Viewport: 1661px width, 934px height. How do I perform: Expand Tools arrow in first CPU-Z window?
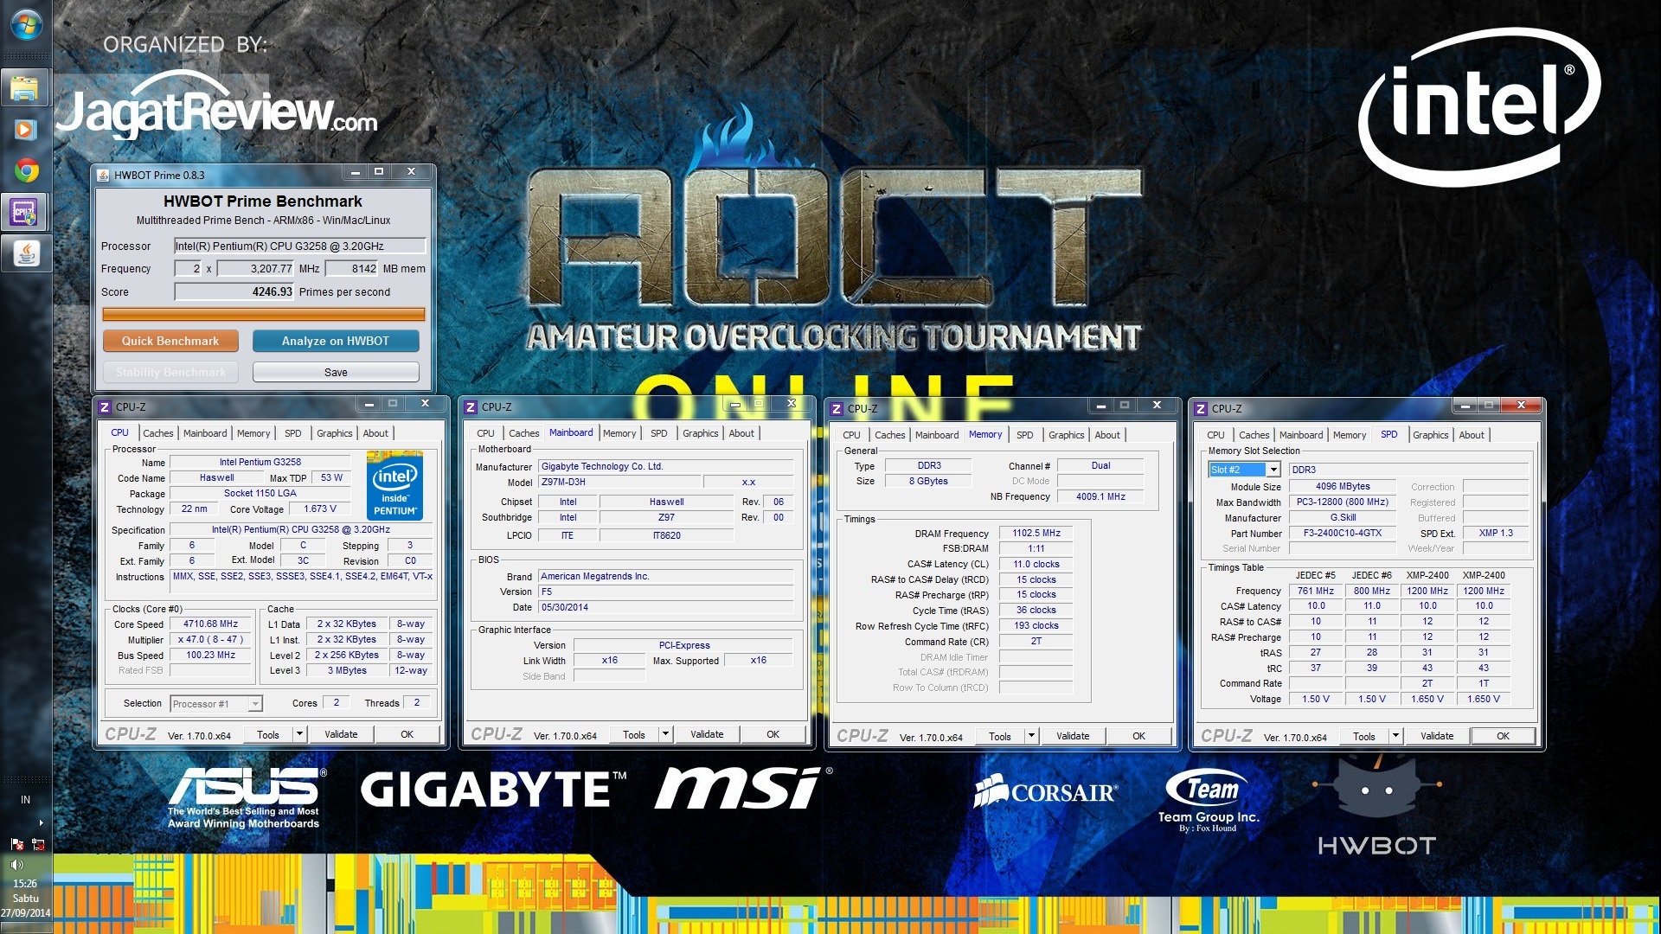click(x=299, y=734)
